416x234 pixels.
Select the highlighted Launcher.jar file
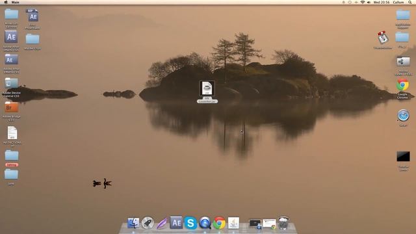pyautogui.click(x=207, y=88)
